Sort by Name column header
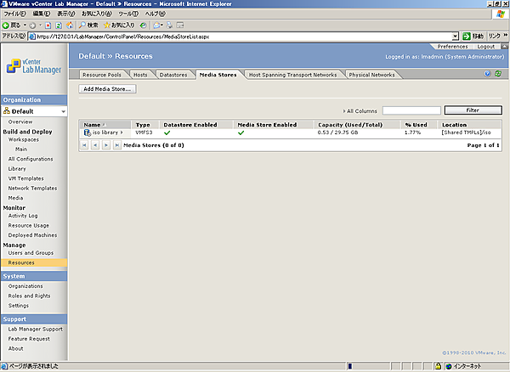510x372 pixels. pos(92,125)
